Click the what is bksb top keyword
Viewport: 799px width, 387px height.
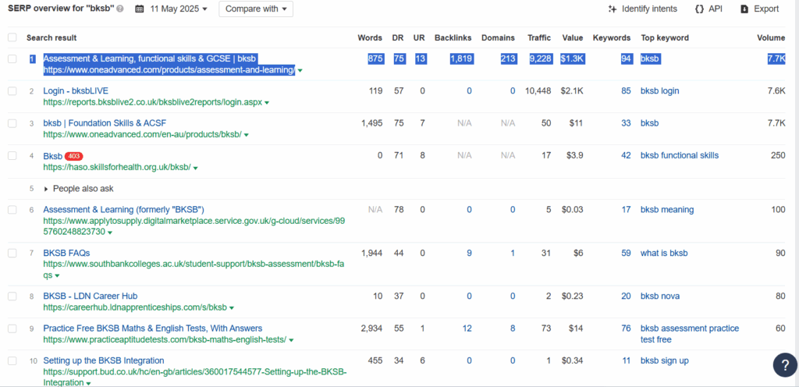664,253
